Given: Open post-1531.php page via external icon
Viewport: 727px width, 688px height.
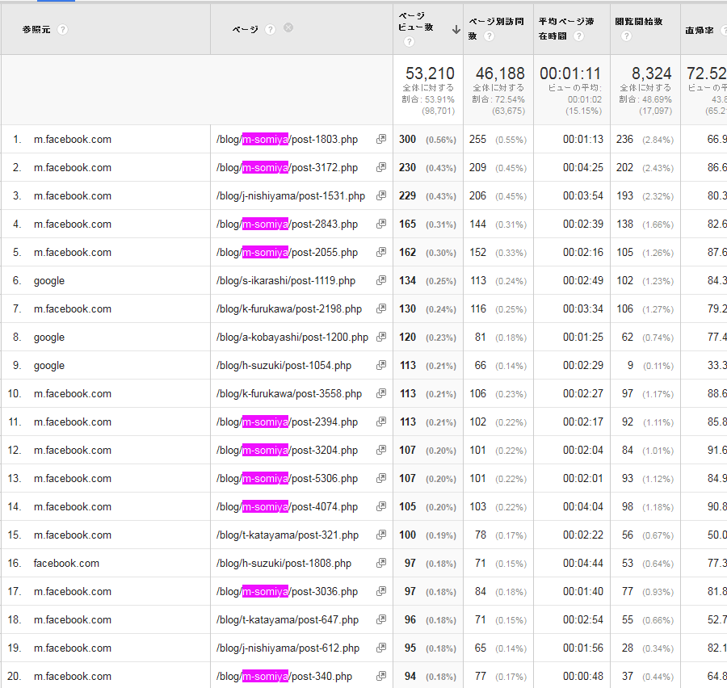Looking at the screenshot, I should 381,196.
